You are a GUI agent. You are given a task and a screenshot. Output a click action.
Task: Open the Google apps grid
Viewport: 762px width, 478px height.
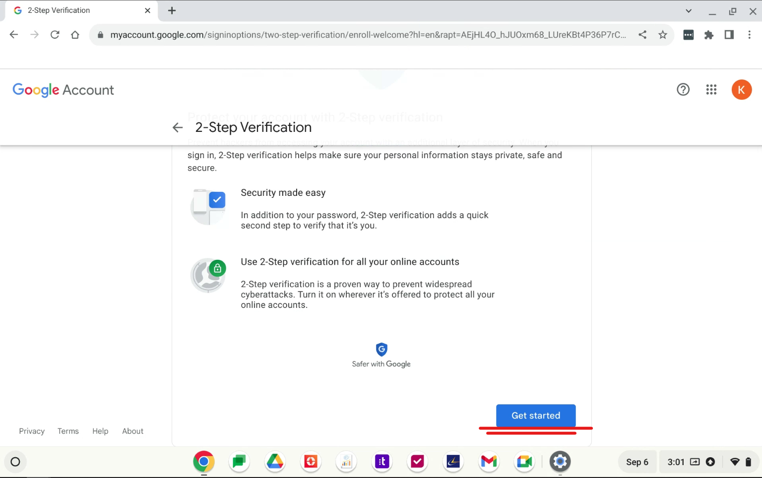pos(711,89)
